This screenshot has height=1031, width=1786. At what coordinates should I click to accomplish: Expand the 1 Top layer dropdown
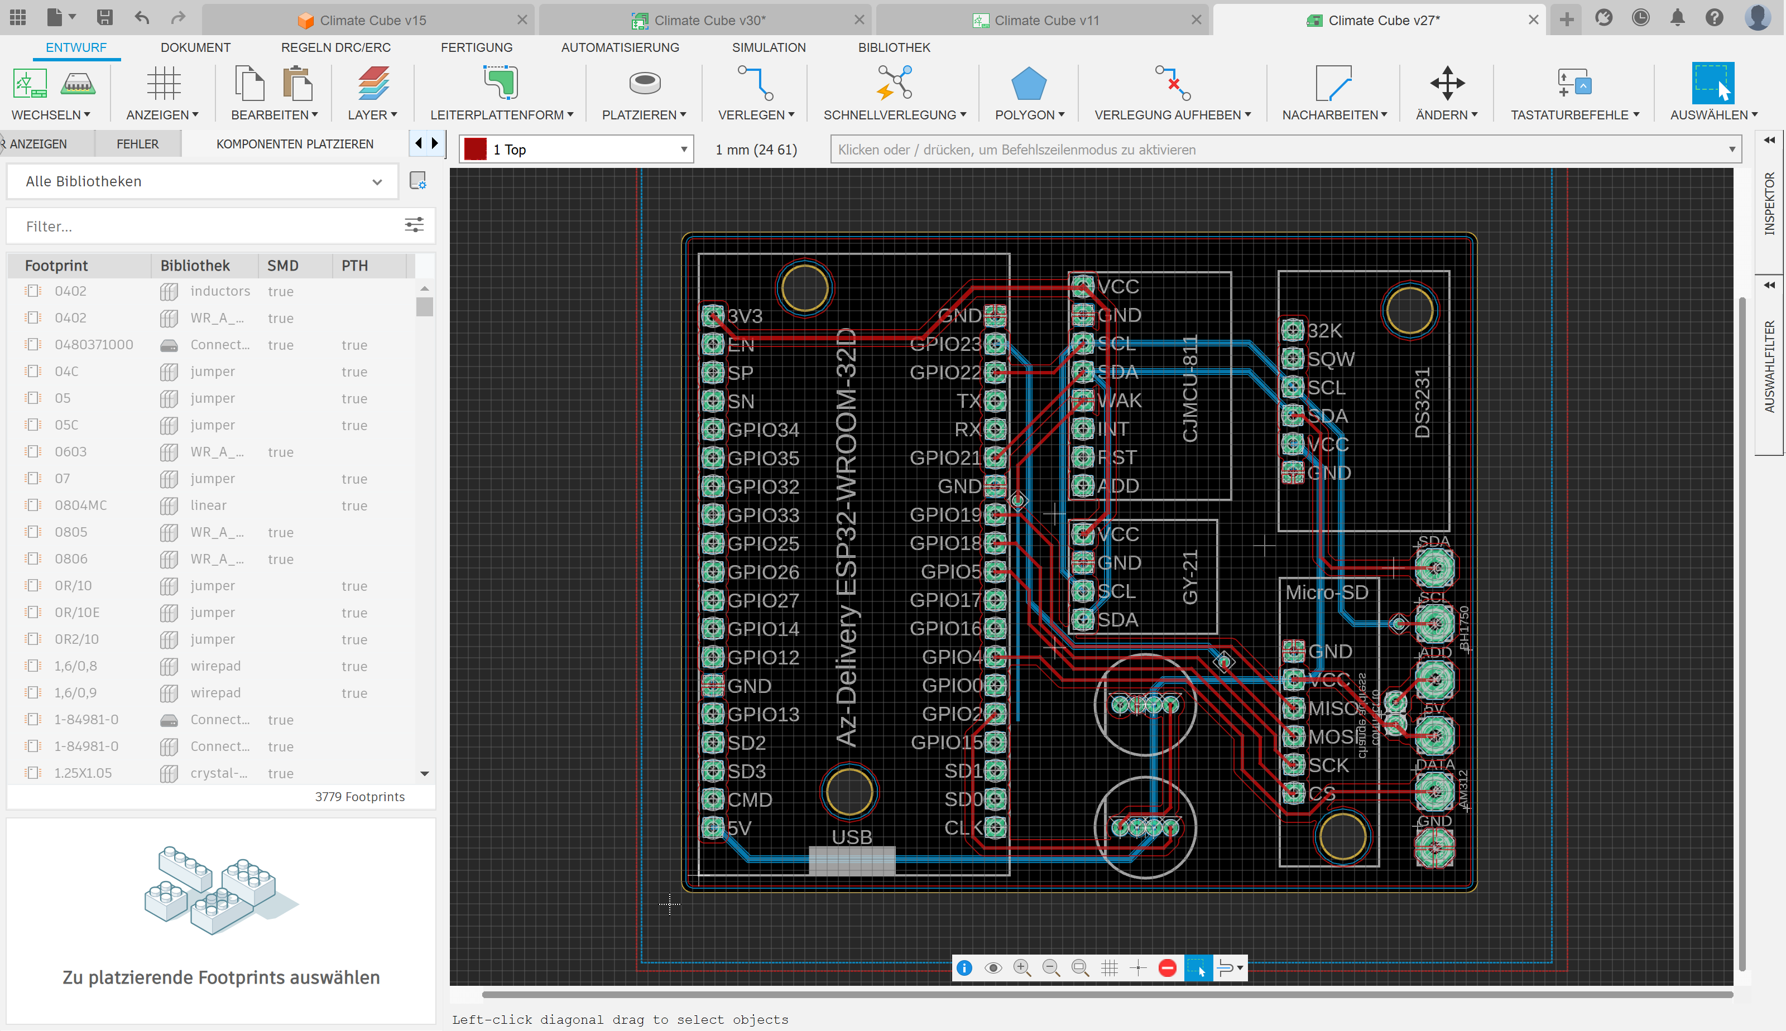tap(683, 150)
